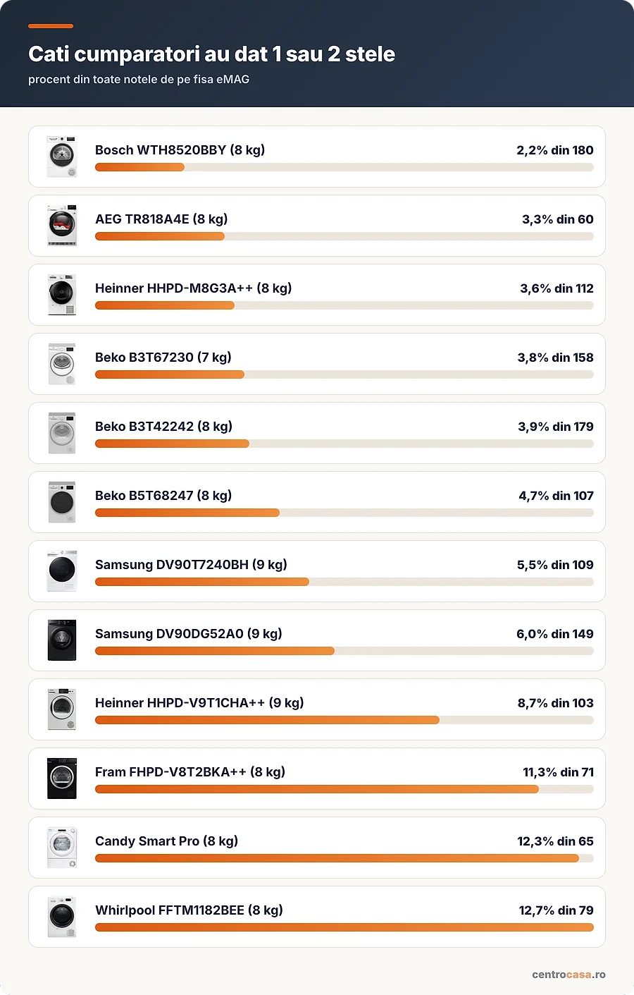
Task: Click the 6,0% din 149 value
Action: click(x=555, y=634)
